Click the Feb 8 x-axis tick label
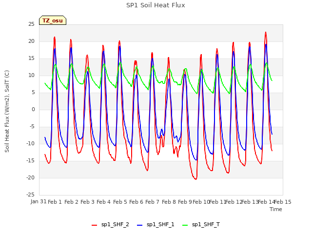Image resolution: width=312 pixels, height=234 pixels. [x=169, y=202]
